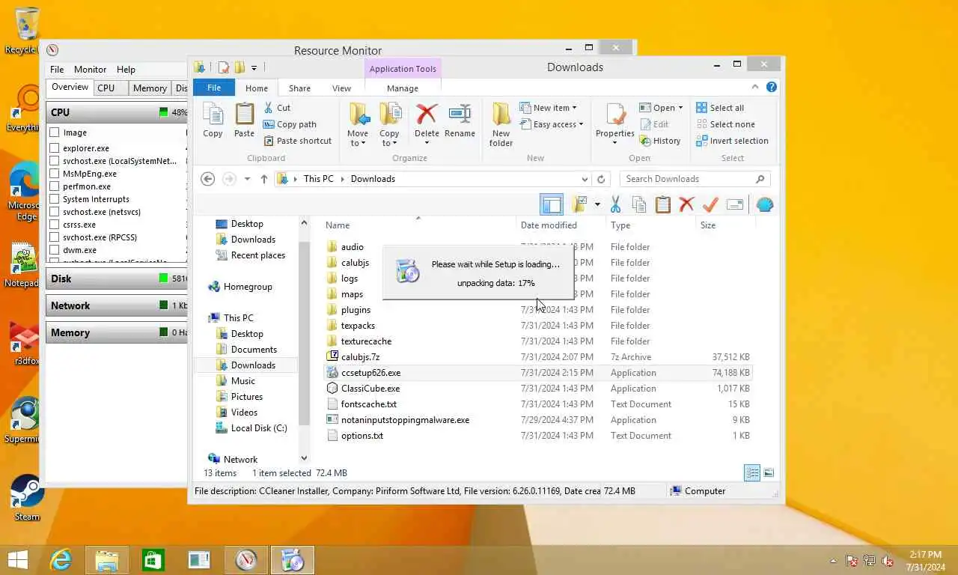Check explorer.exe in Resource Monitor
This screenshot has height=575, width=958.
point(55,148)
